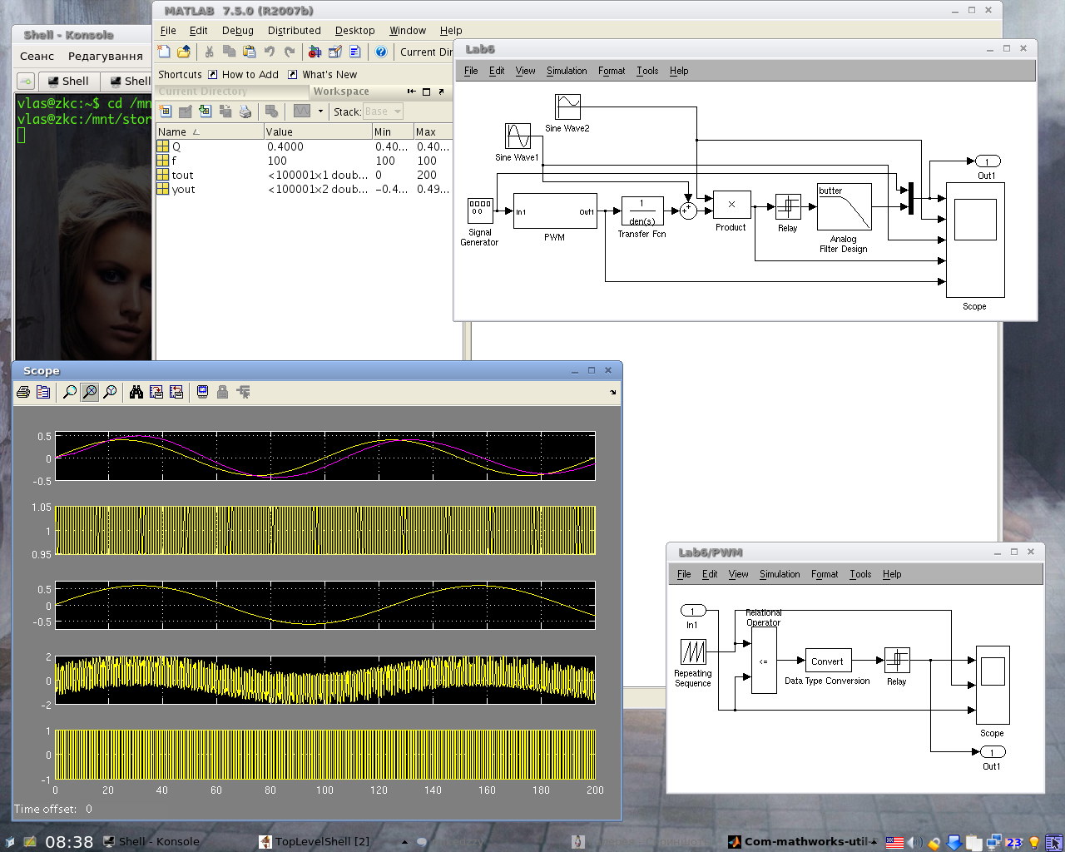Select Zoom magnifier tool in Scope toolbar

(x=70, y=392)
